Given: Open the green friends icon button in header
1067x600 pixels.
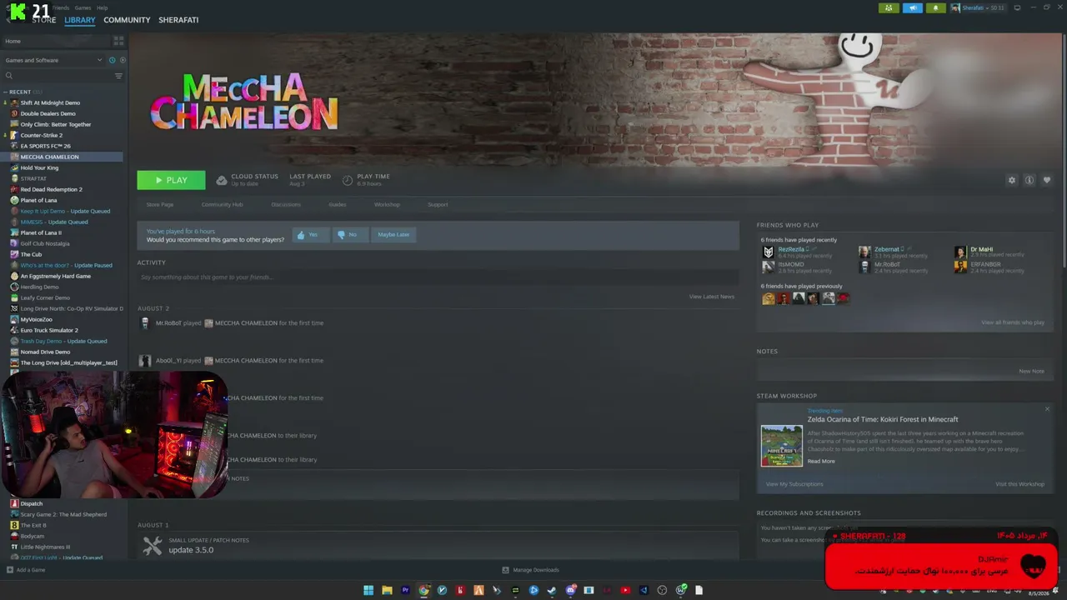Looking at the screenshot, I should (x=889, y=7).
